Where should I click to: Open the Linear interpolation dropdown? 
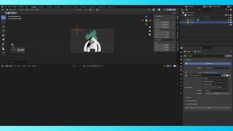[216, 79]
